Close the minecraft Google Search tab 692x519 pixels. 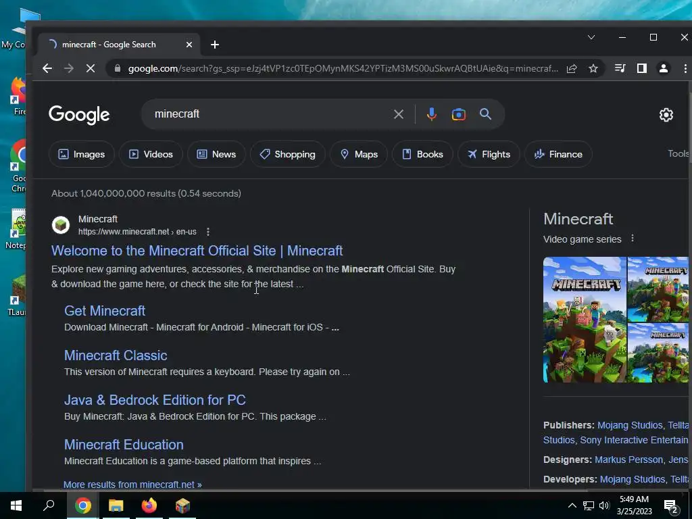point(189,45)
